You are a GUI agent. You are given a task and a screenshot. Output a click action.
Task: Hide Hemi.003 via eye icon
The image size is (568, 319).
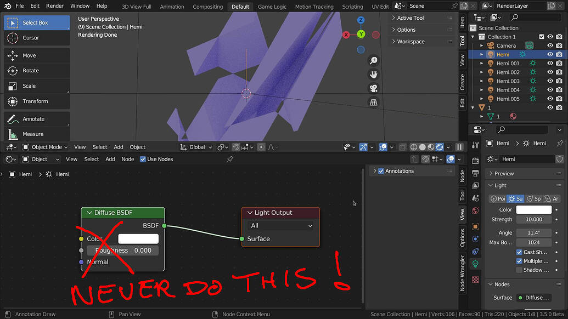click(x=550, y=81)
